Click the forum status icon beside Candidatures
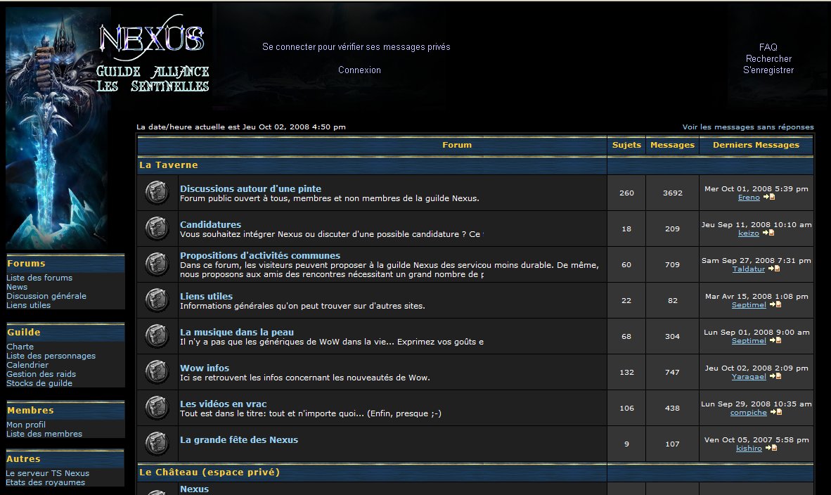The image size is (831, 495). click(x=157, y=229)
